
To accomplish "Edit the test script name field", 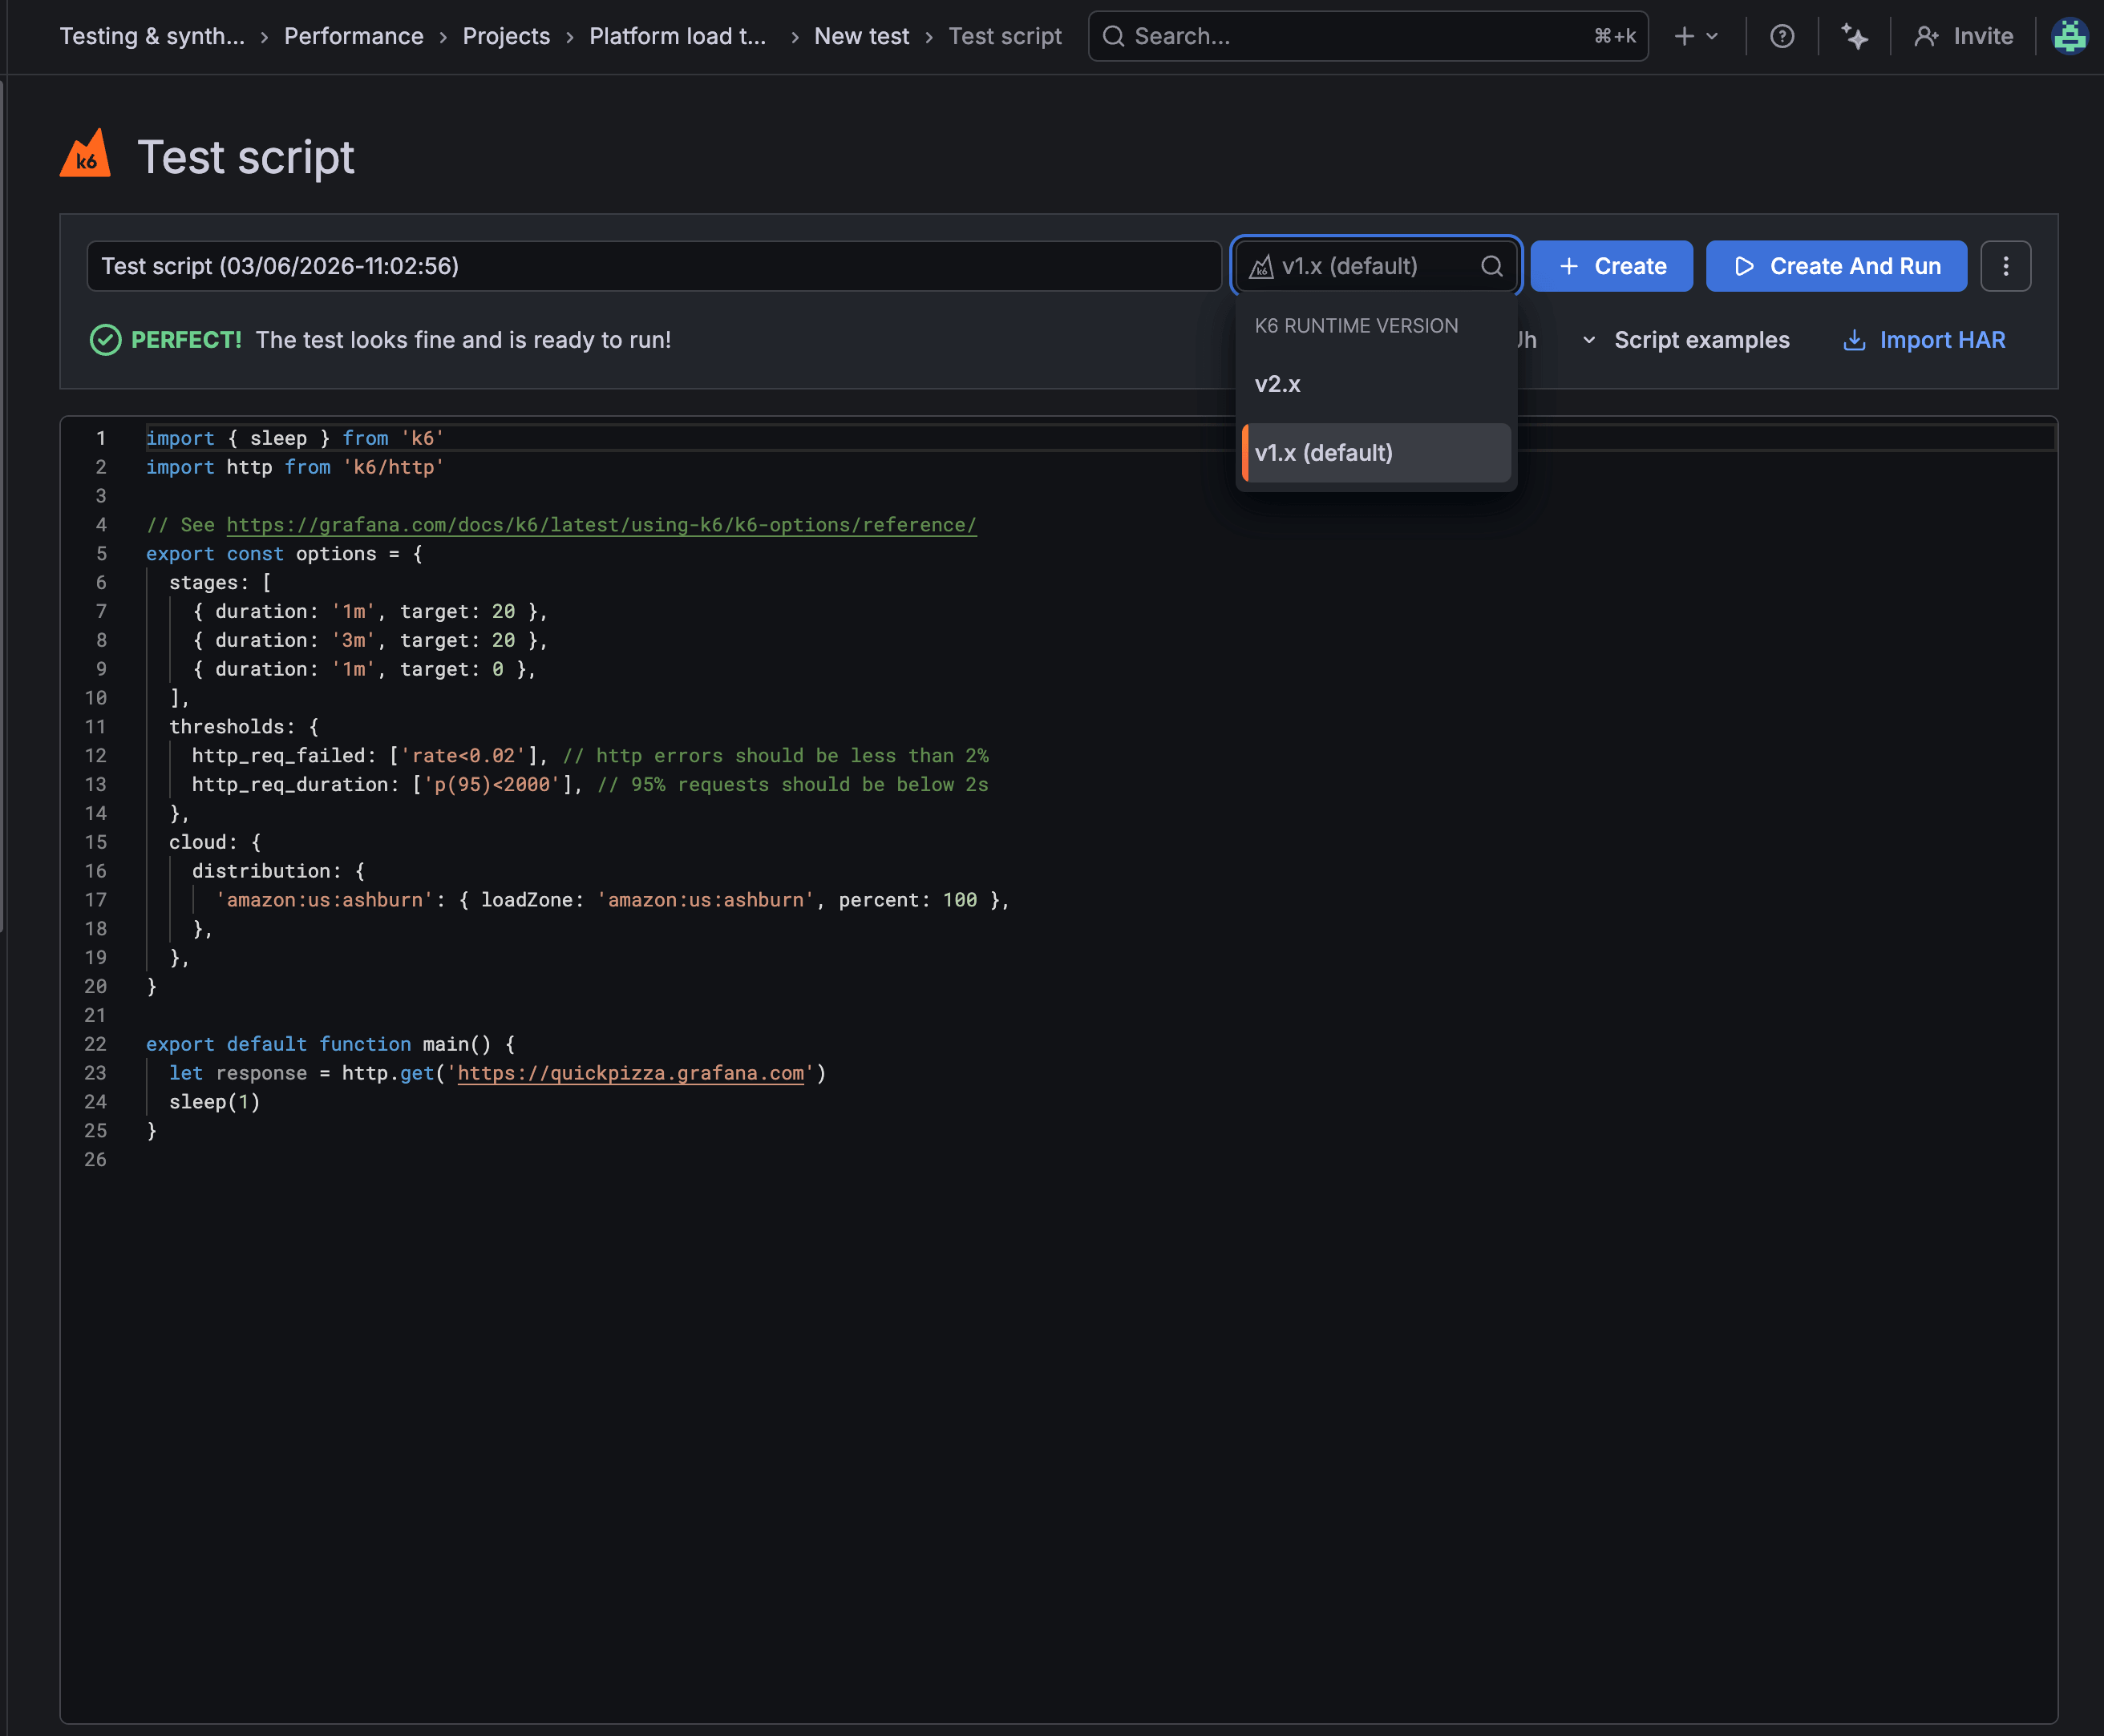I will click(x=654, y=266).
